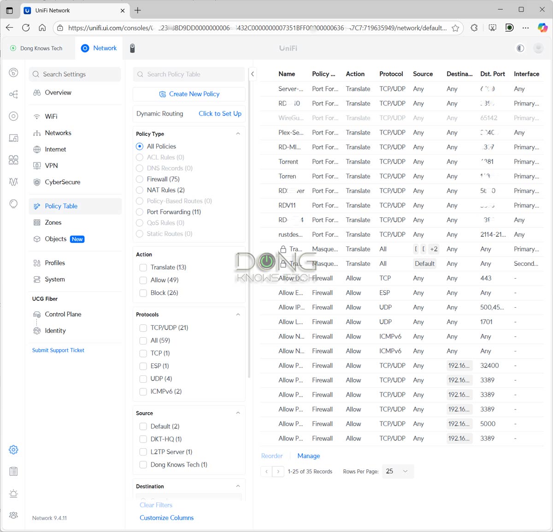Click the Click to Set Up link
The height and width of the screenshot is (532, 553).
click(x=220, y=114)
